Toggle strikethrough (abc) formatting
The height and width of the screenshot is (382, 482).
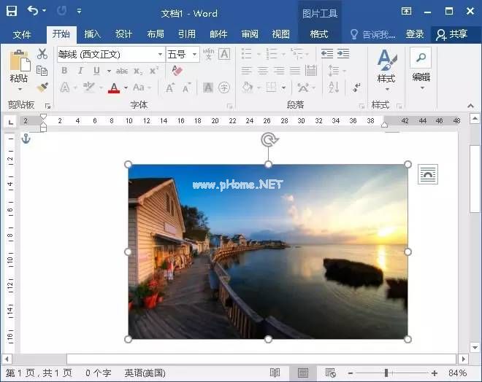click(x=122, y=71)
